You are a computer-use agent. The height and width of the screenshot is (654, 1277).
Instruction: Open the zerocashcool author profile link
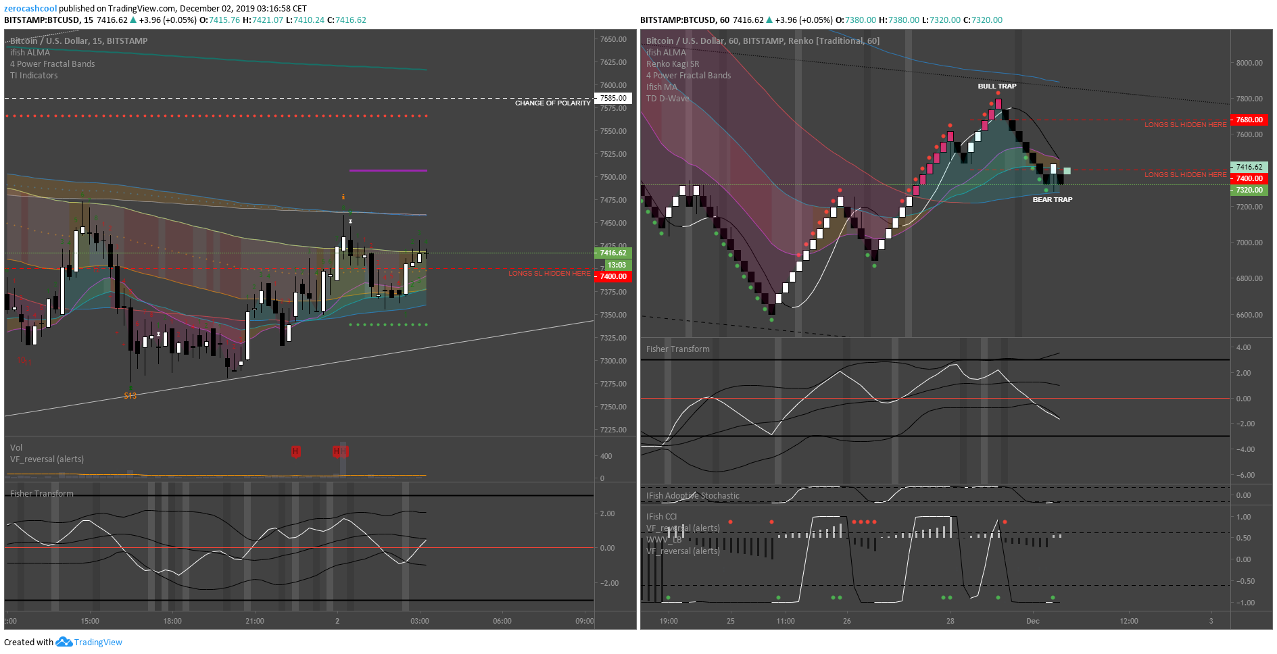[30, 9]
